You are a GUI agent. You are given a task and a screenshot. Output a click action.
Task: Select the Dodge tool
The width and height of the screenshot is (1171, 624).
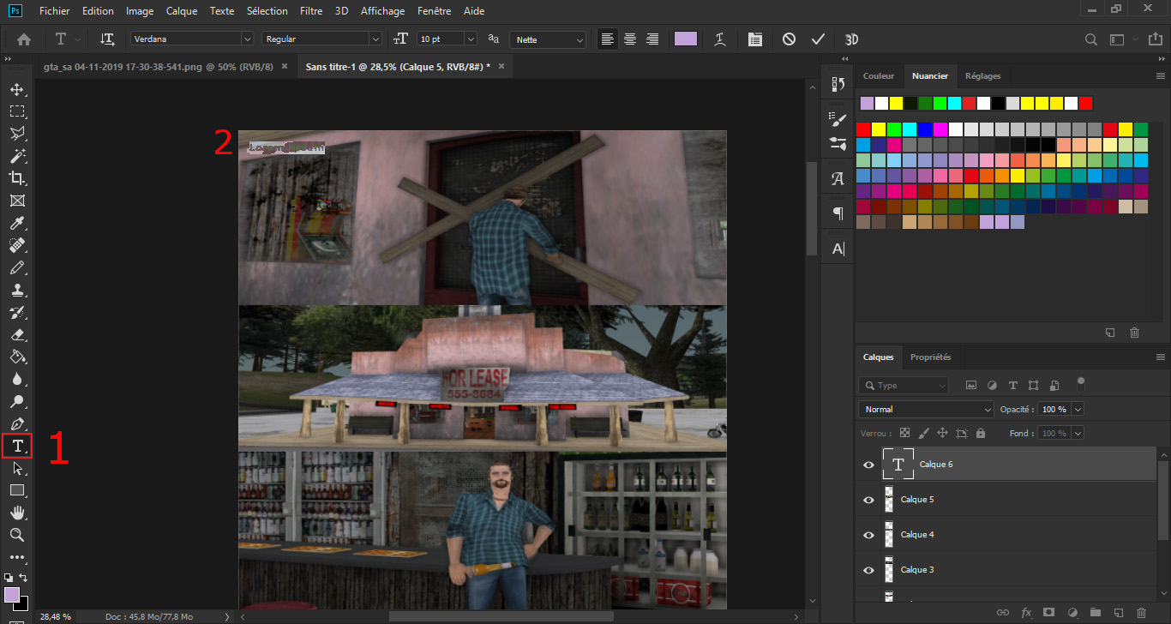pos(16,401)
